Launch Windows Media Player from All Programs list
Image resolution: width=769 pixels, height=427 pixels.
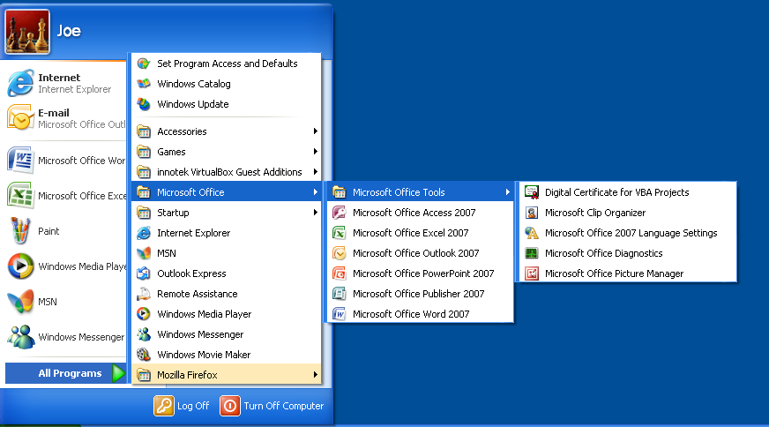(226, 313)
